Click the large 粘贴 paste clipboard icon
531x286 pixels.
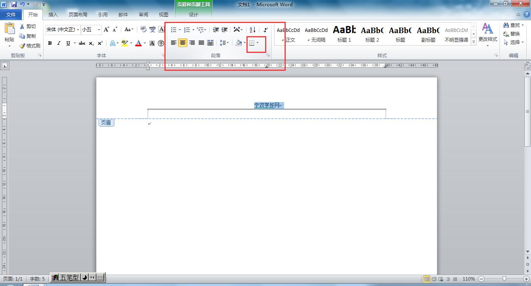tap(9, 29)
